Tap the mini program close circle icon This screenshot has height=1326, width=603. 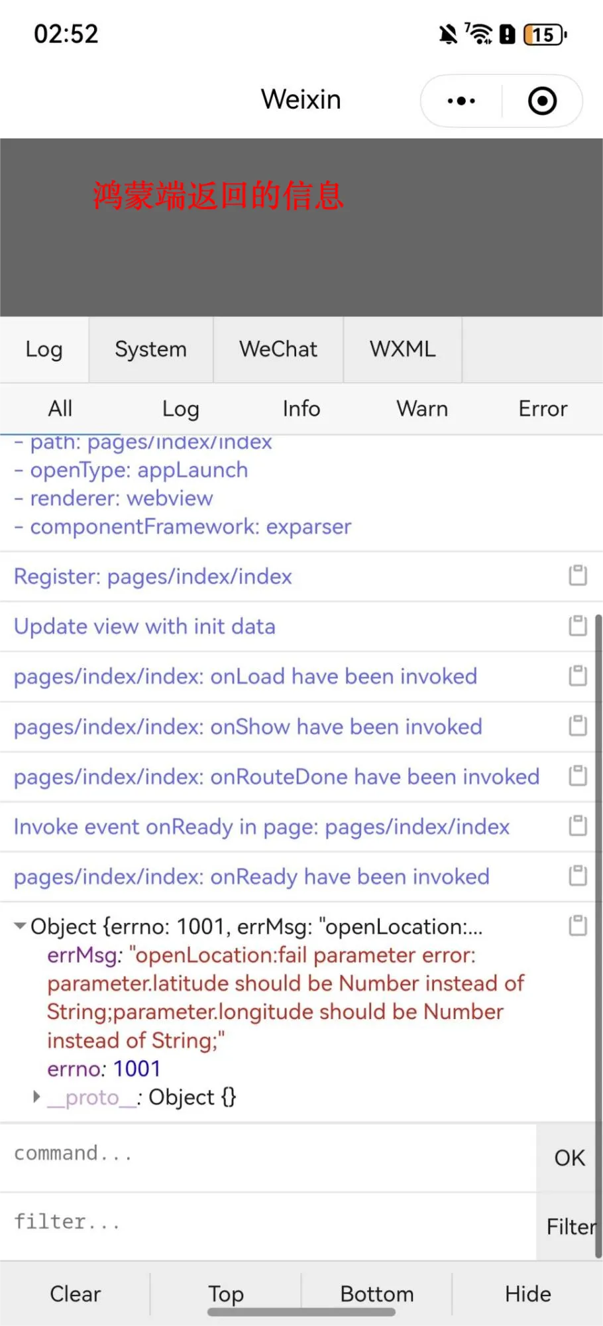pos(542,101)
